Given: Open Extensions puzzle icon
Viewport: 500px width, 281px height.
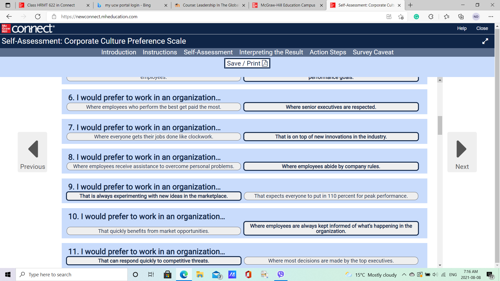Looking at the screenshot, I should point(431,17).
